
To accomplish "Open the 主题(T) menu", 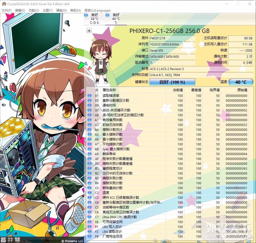I will point(48,10).
